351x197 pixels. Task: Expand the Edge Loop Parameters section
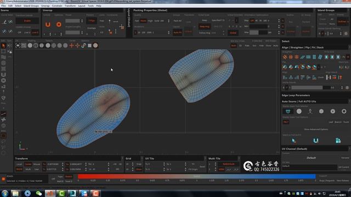click(296, 95)
